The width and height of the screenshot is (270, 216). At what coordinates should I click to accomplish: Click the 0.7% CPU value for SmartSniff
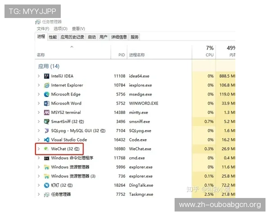(x=209, y=121)
